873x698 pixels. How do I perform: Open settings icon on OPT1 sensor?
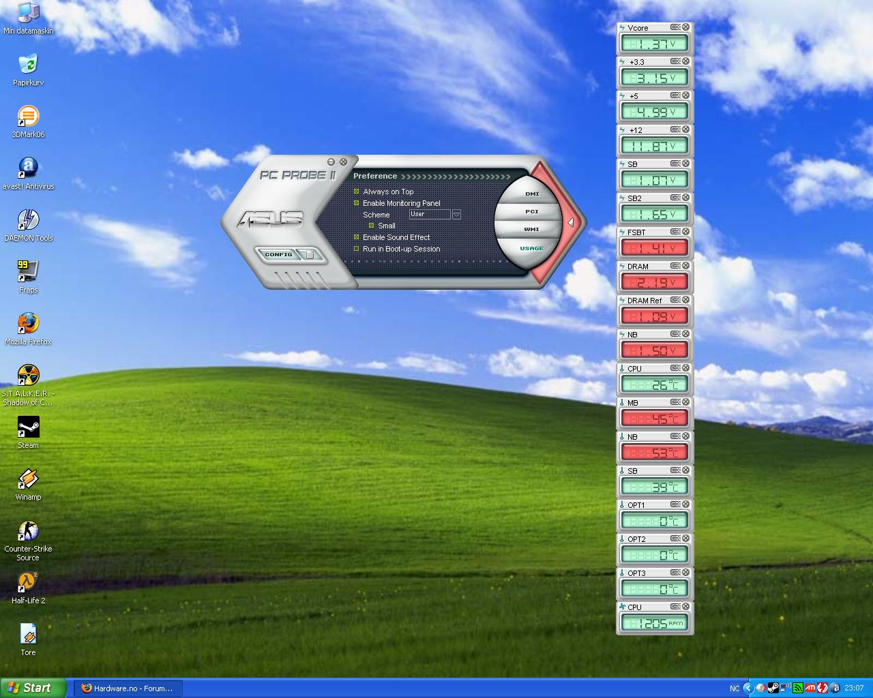click(x=675, y=504)
